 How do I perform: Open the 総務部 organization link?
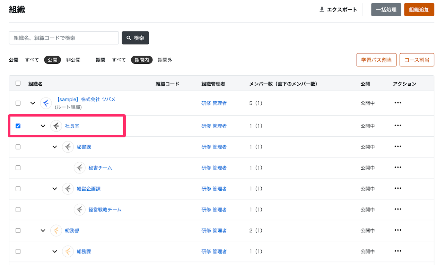(x=72, y=230)
